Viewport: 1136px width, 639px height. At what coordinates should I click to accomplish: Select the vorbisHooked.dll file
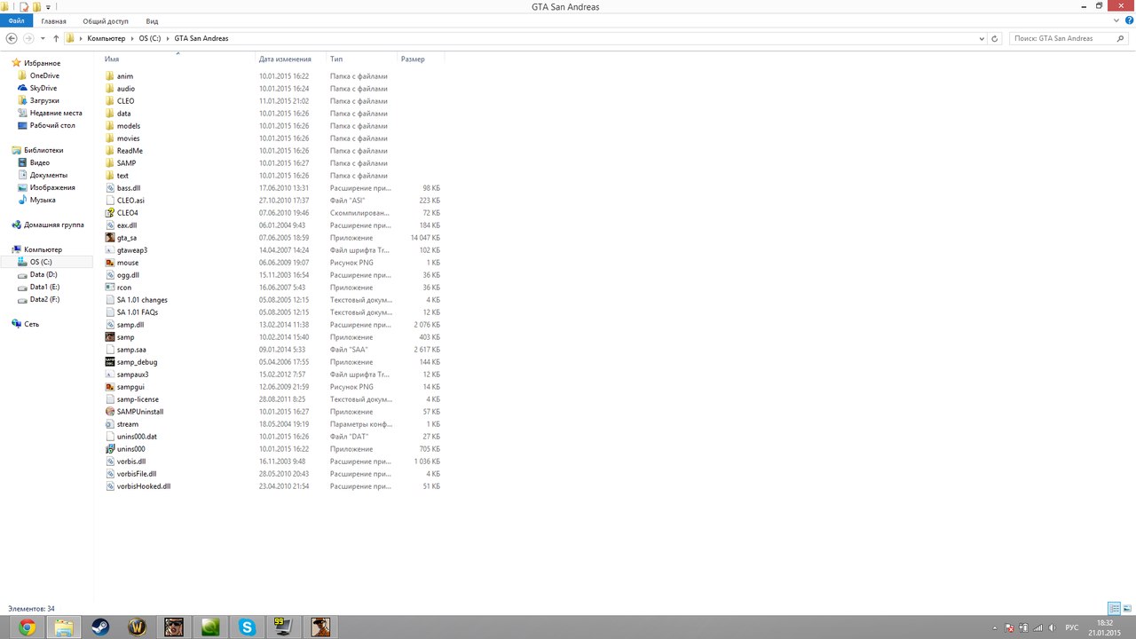[x=138, y=486]
